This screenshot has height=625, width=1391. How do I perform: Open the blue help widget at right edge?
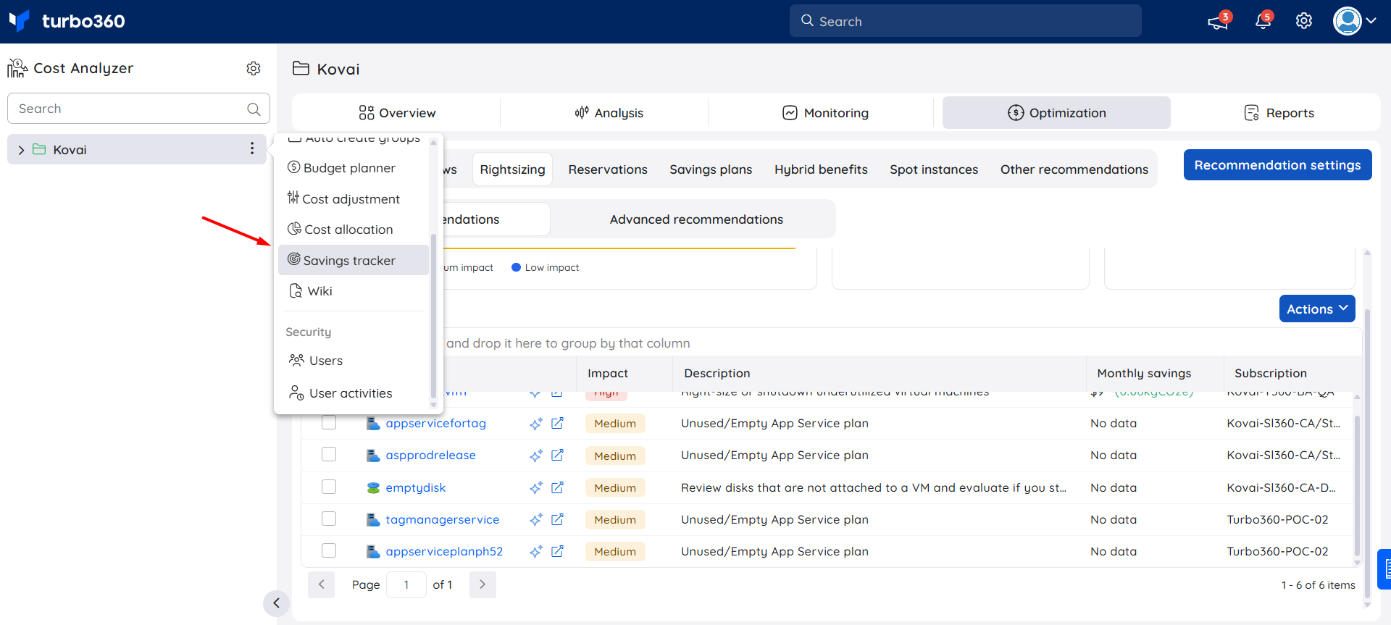tap(1384, 569)
